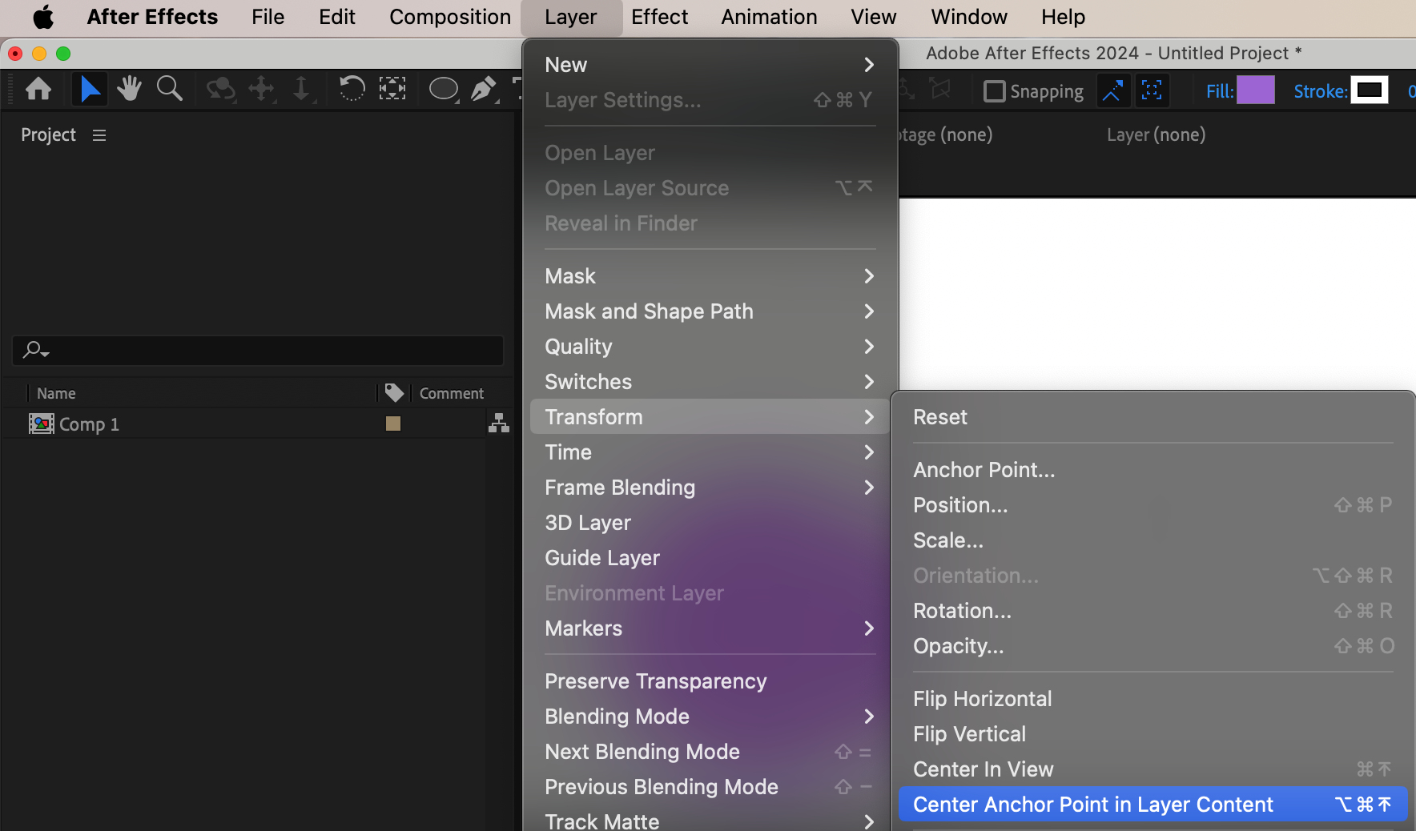Image resolution: width=1416 pixels, height=831 pixels.
Task: Click the Project panel search field
Action: 258,350
